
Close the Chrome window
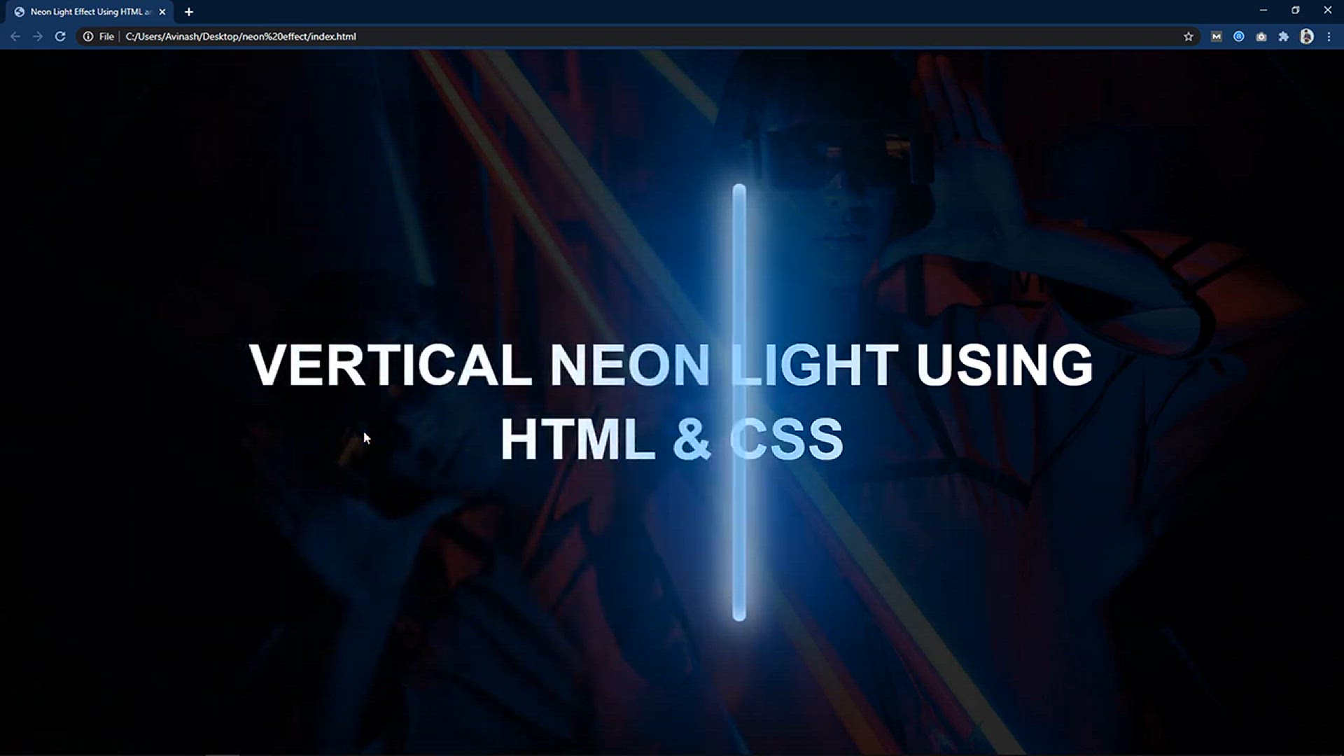[x=1328, y=10]
